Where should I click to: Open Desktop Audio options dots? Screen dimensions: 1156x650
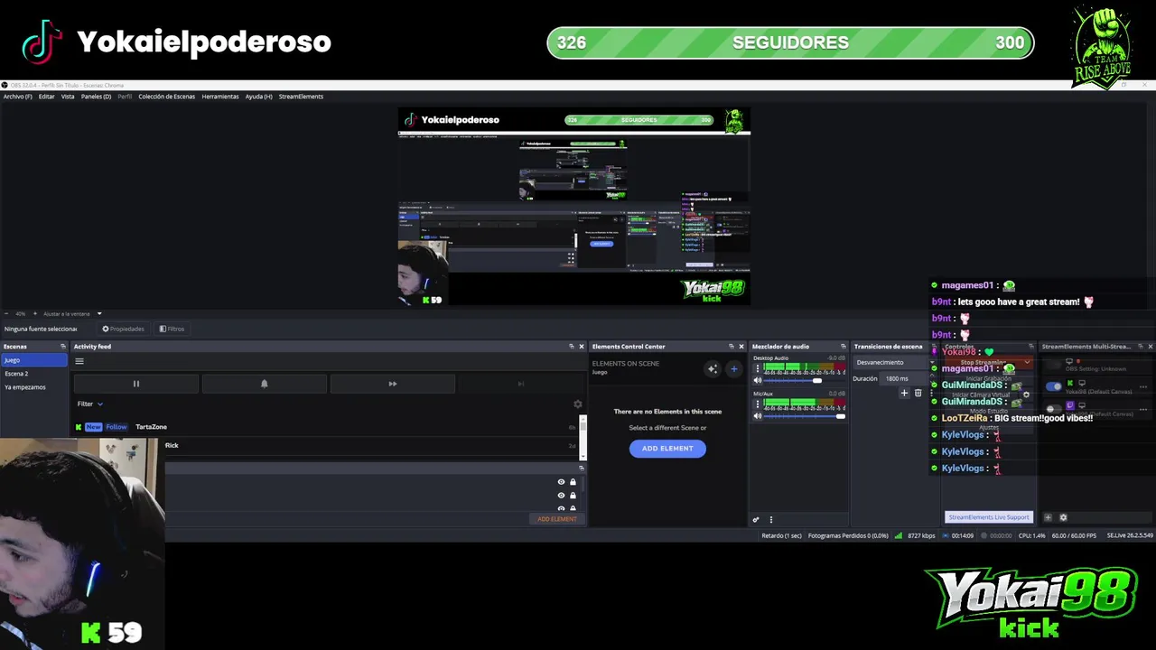tap(759, 368)
